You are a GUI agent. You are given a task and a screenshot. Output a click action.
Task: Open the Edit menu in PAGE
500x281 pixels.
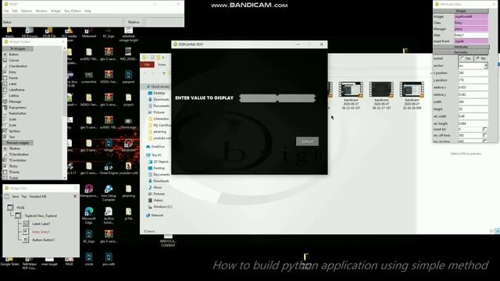(x=15, y=11)
